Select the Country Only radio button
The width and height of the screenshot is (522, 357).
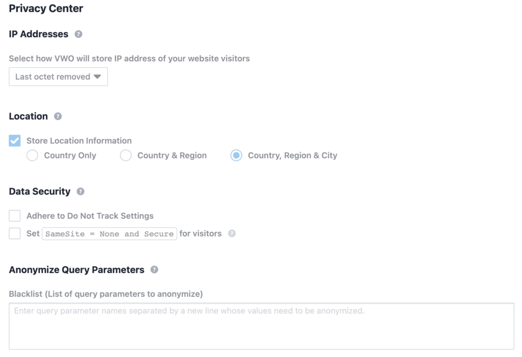click(x=33, y=156)
